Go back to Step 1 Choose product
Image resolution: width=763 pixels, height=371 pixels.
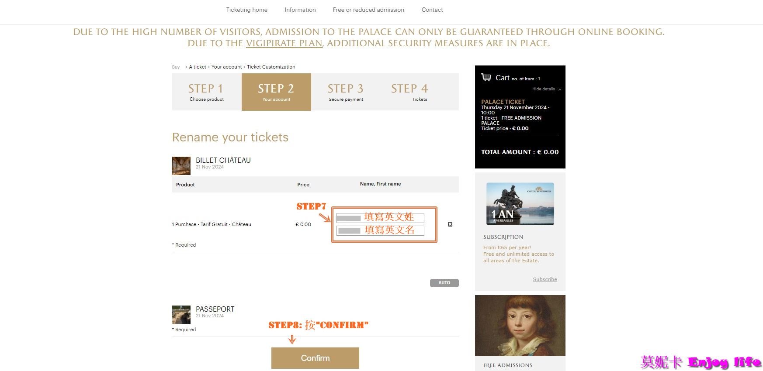point(207,92)
